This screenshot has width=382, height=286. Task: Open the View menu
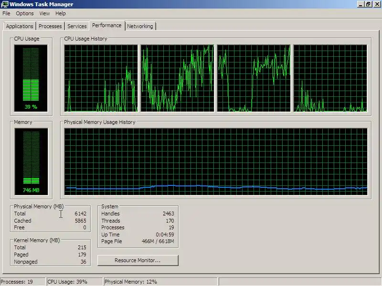pyautogui.click(x=44, y=13)
